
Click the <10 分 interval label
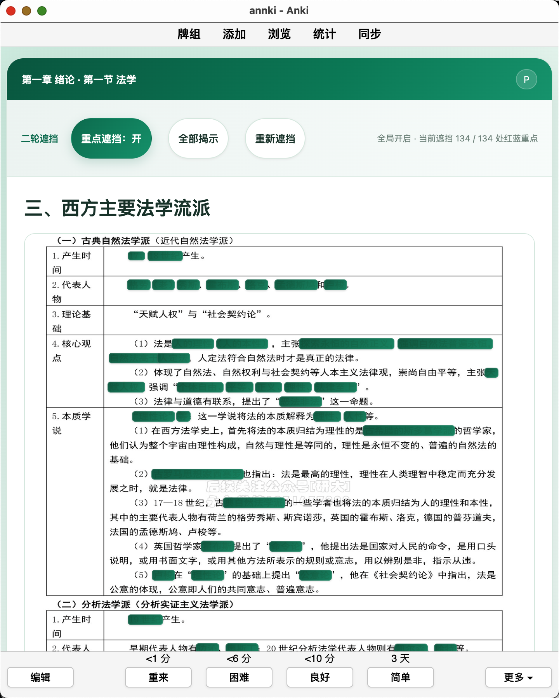[319, 658]
